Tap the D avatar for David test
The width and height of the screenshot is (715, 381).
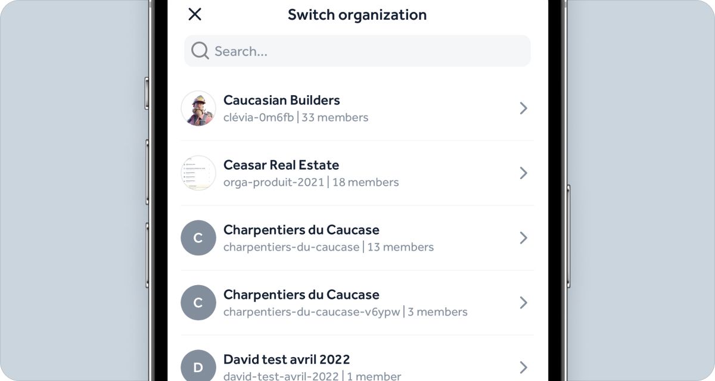(198, 367)
